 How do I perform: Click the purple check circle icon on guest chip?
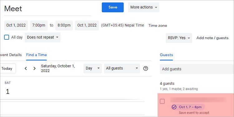(174, 107)
